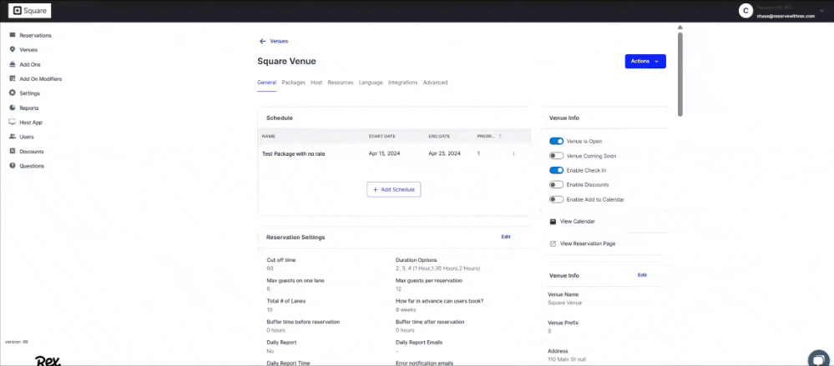Image resolution: width=834 pixels, height=366 pixels.
Task: Open row options for Test Package schedule
Action: (513, 153)
